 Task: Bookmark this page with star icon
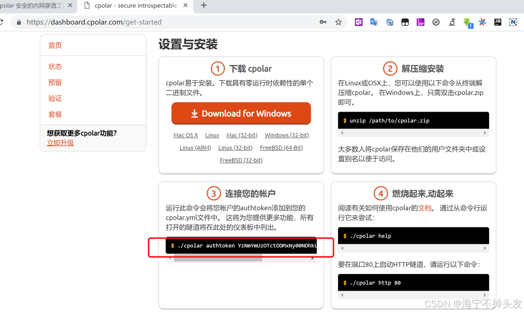pyautogui.click(x=339, y=22)
